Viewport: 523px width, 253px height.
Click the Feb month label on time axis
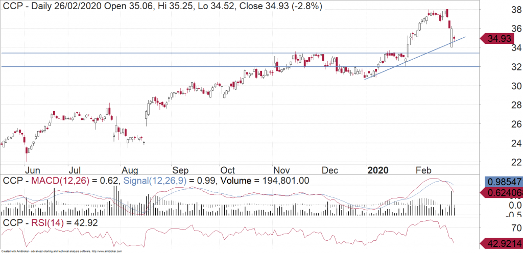pos(424,170)
